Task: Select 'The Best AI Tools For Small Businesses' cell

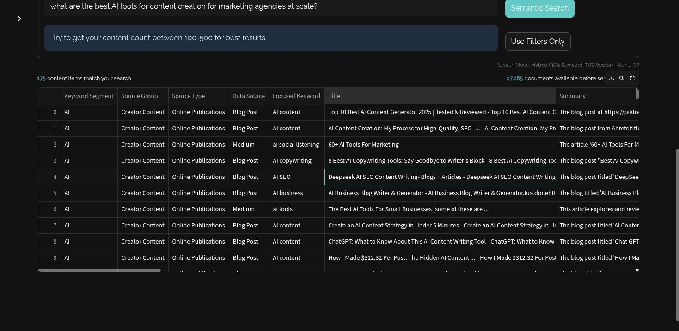Action: 440,209
